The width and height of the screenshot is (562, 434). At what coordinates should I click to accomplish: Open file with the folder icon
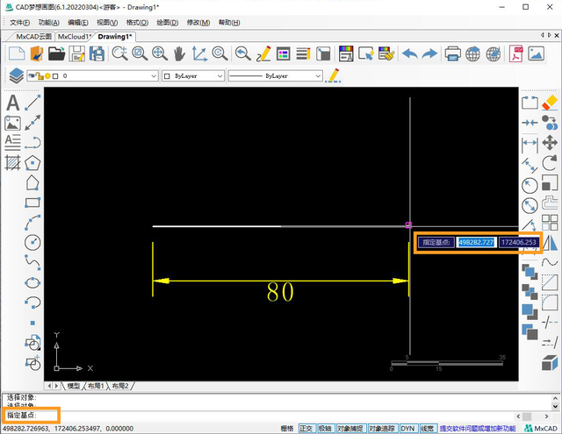point(56,53)
